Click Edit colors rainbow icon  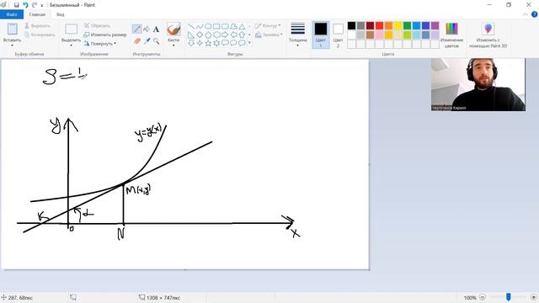[451, 29]
